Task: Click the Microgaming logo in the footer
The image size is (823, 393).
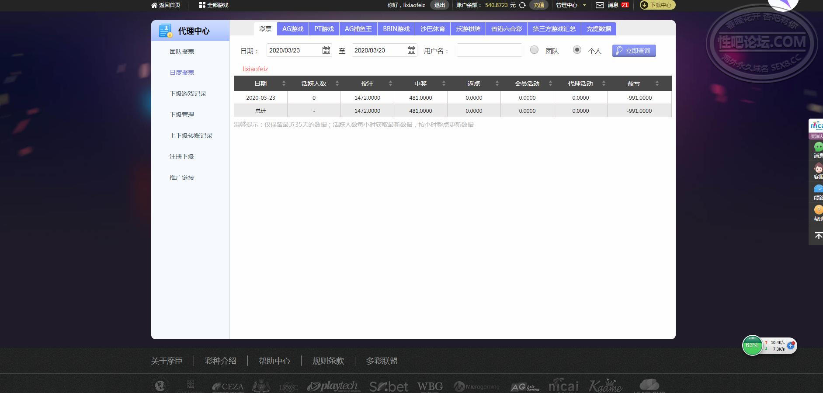Action: coord(476,386)
